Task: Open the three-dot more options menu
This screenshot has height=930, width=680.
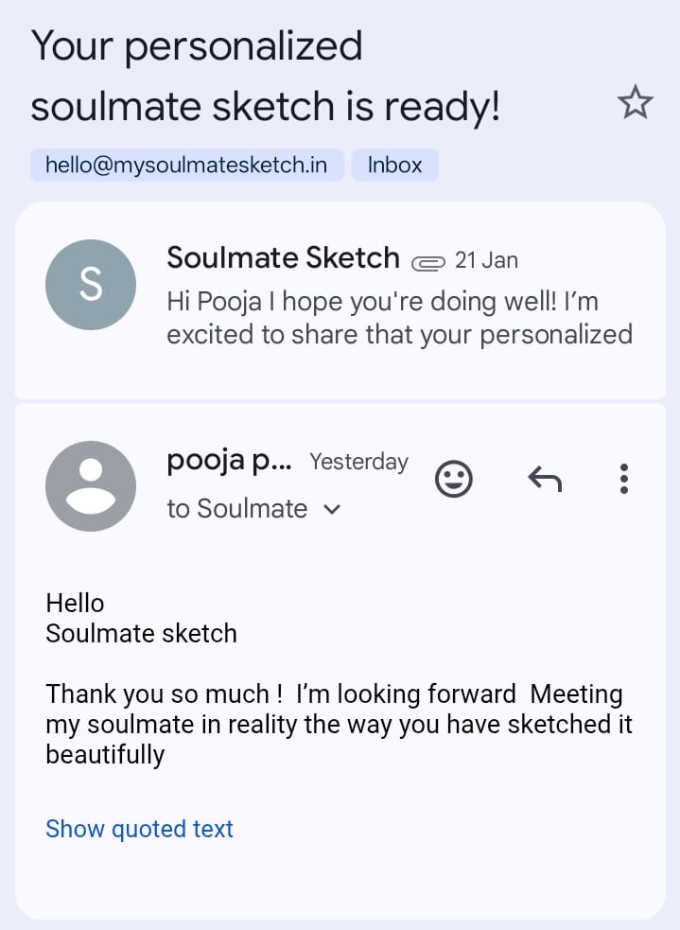Action: tap(623, 480)
